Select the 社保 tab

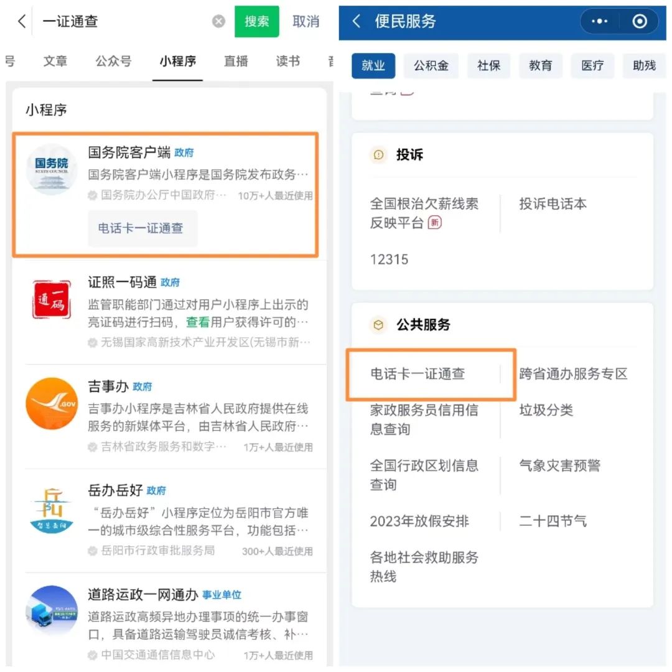click(489, 66)
